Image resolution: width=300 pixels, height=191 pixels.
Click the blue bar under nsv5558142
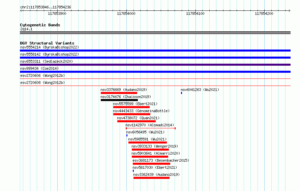pos(155,58)
